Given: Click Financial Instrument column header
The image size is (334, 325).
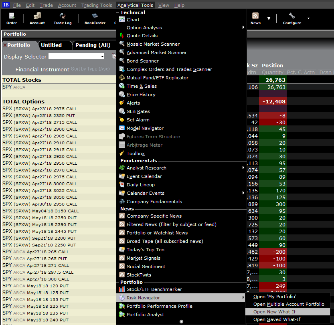Looking at the screenshot, I should point(43,69).
